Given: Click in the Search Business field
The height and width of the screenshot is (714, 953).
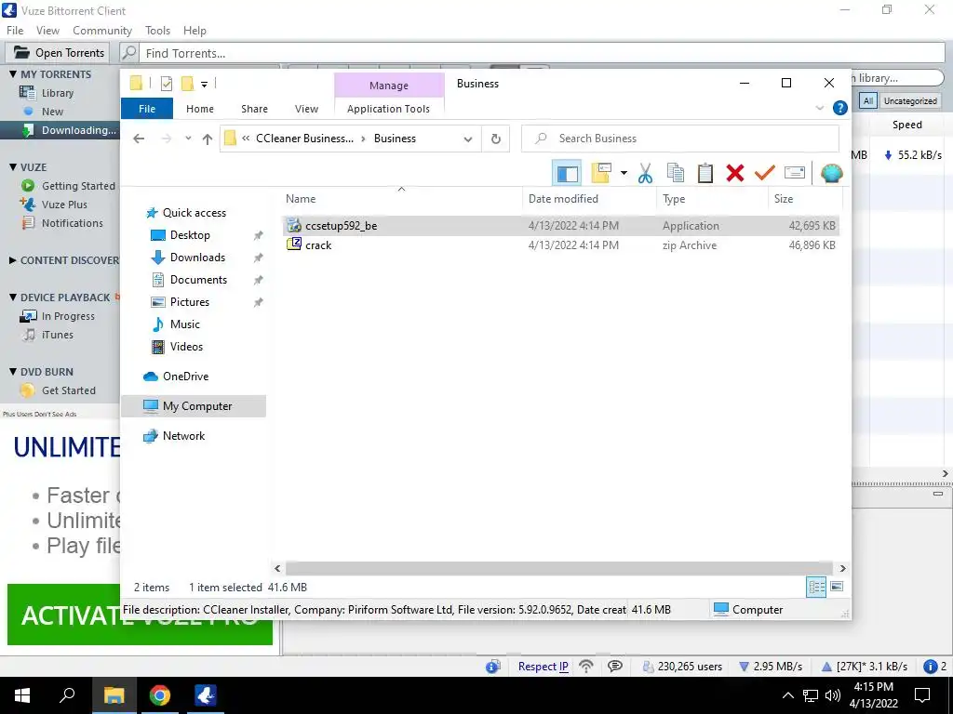Looking at the screenshot, I should point(680,139).
